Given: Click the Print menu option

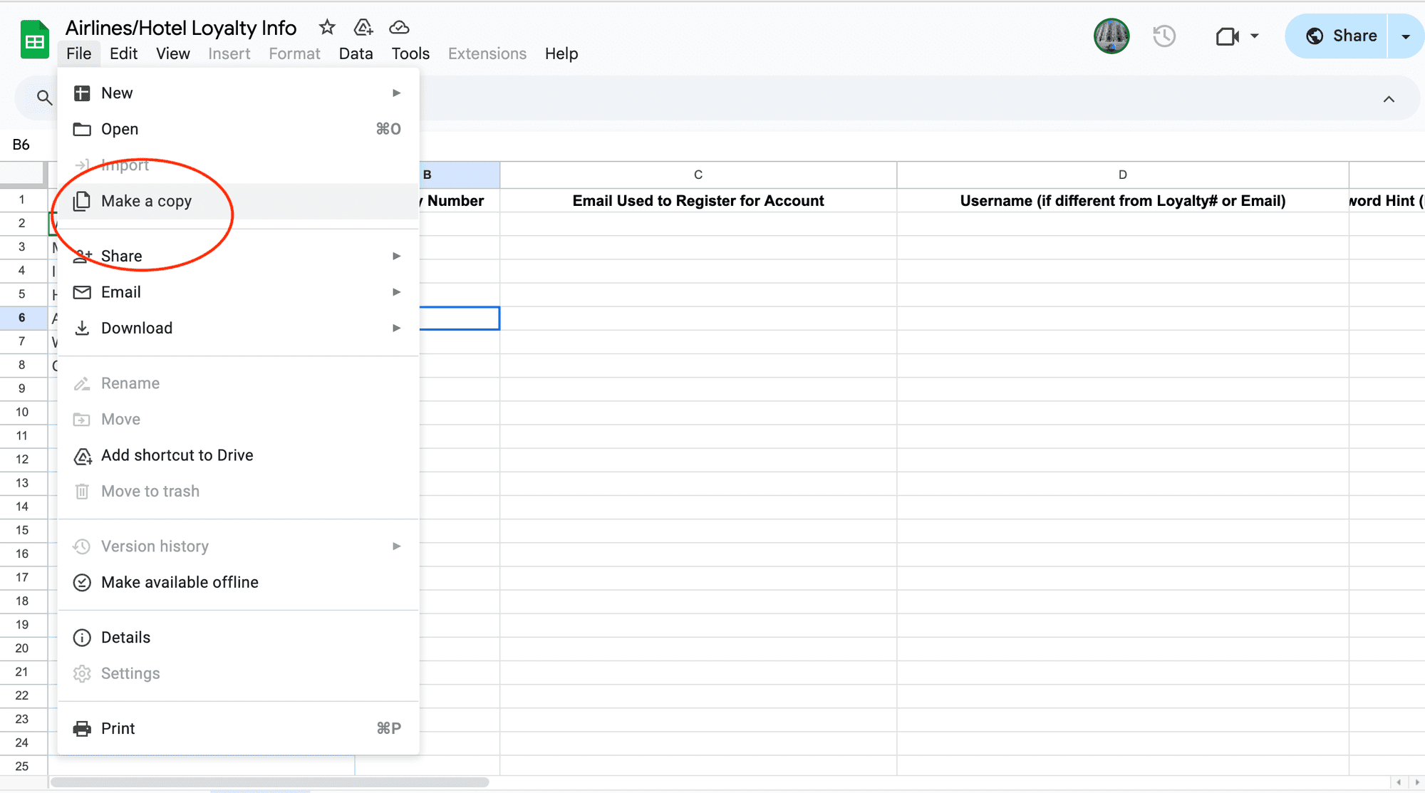Looking at the screenshot, I should click(118, 728).
